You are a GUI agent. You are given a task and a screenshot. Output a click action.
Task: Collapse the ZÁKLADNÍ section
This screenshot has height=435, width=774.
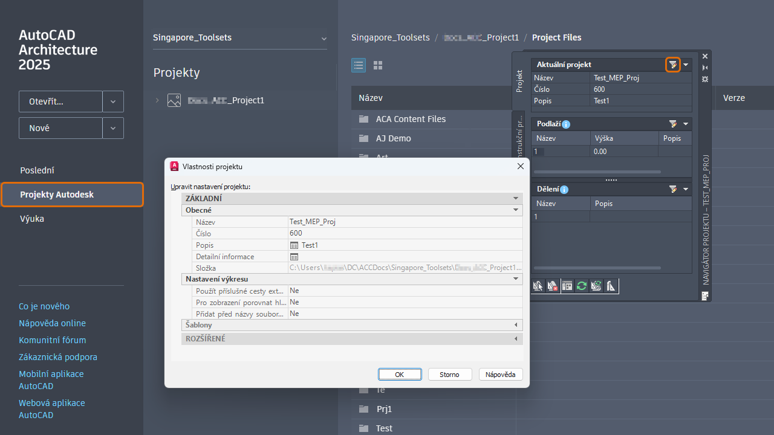point(516,198)
